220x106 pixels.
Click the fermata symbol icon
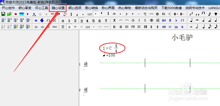point(114,14)
